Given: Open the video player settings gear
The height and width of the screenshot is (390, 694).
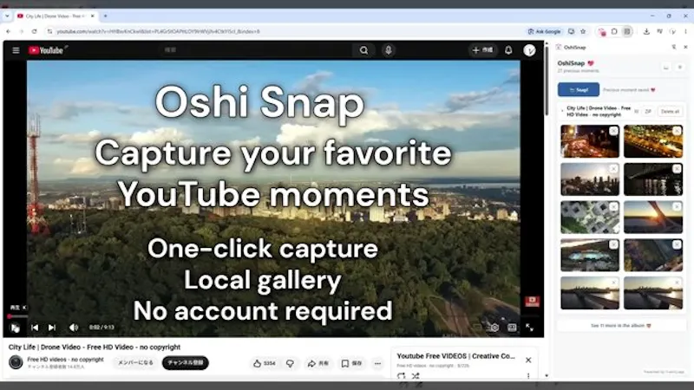Looking at the screenshot, I should pos(494,328).
